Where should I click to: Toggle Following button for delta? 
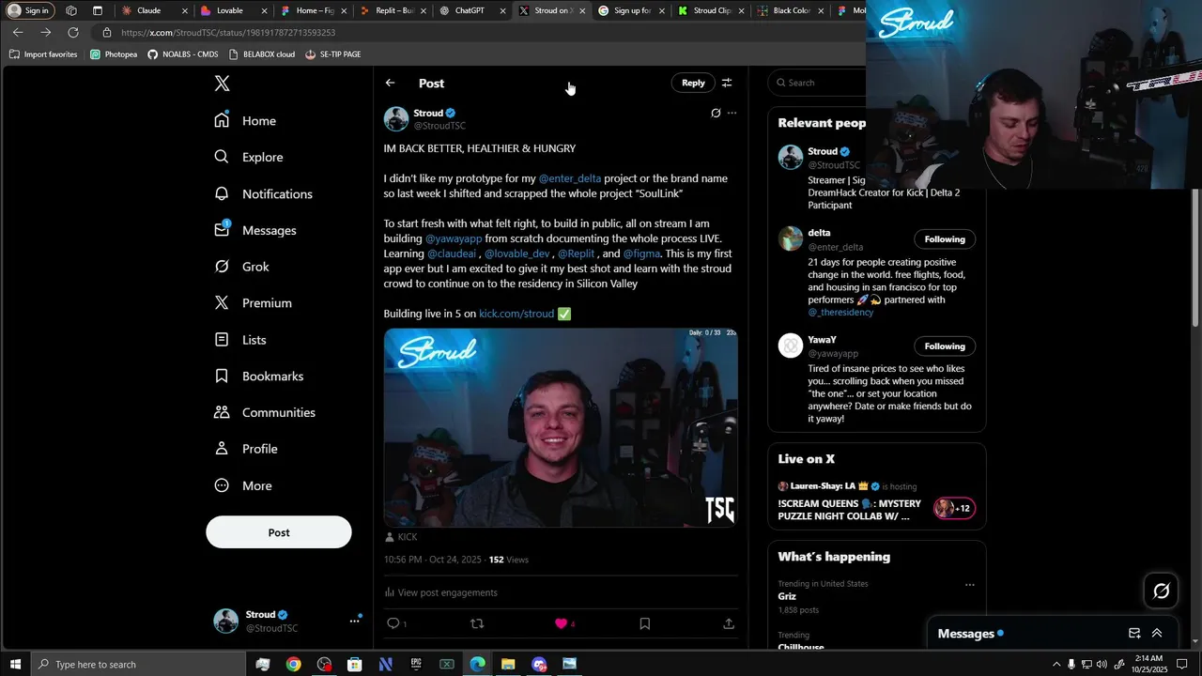[x=945, y=239]
